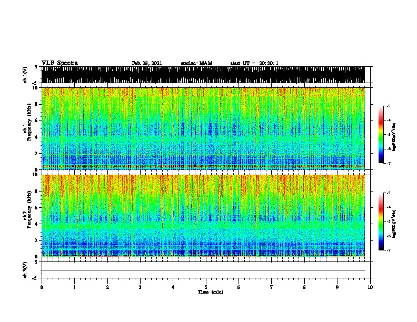This screenshot has width=417, height=322.
Task: Click the "4" kHz tick of ch.1 spectrogram
Action: click(x=37, y=137)
